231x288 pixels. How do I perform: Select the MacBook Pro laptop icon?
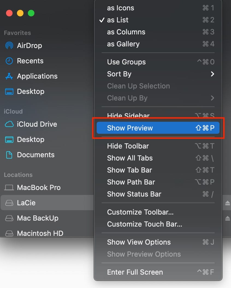tap(9, 188)
